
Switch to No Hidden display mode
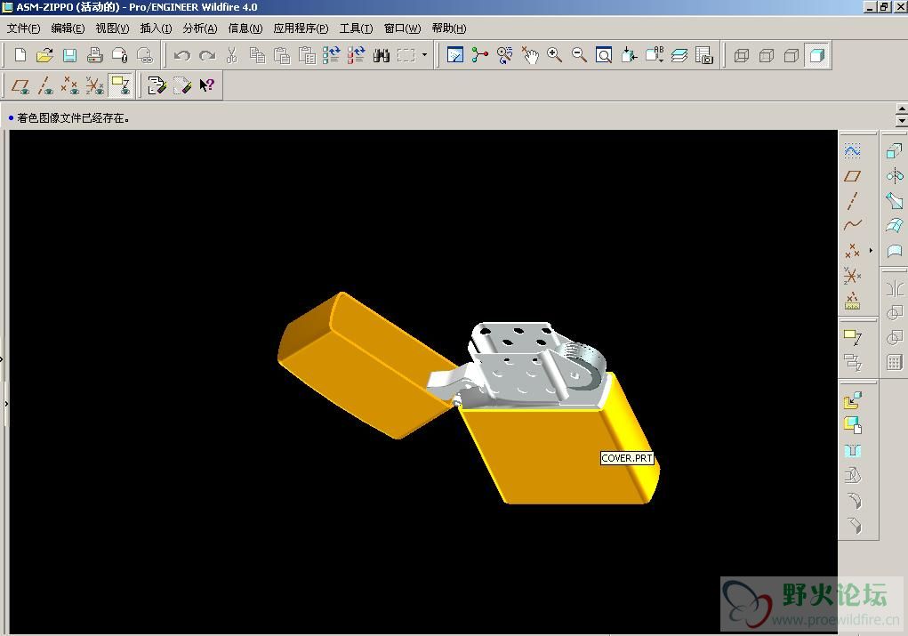pyautogui.click(x=791, y=55)
